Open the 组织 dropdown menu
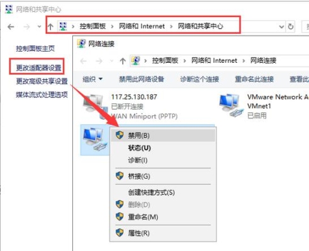This screenshot has height=251, width=309. pos(93,79)
